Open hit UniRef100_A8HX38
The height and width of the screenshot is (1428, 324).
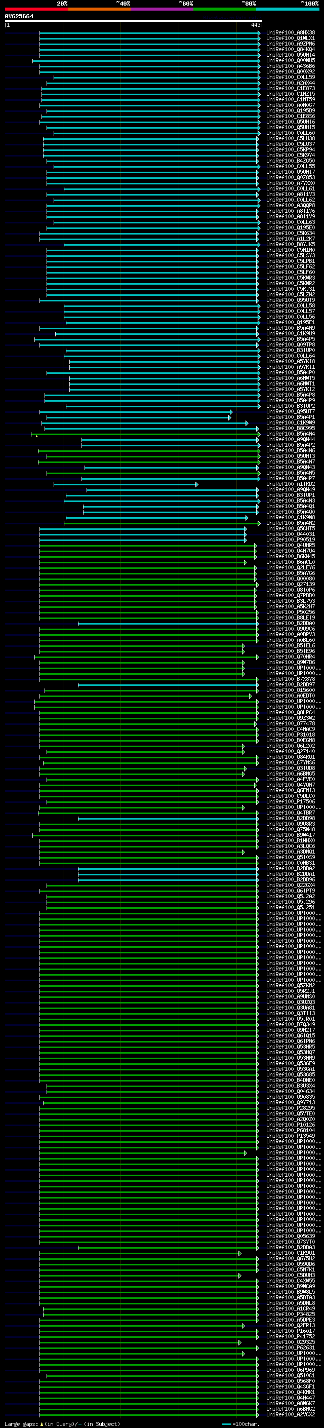(x=291, y=33)
